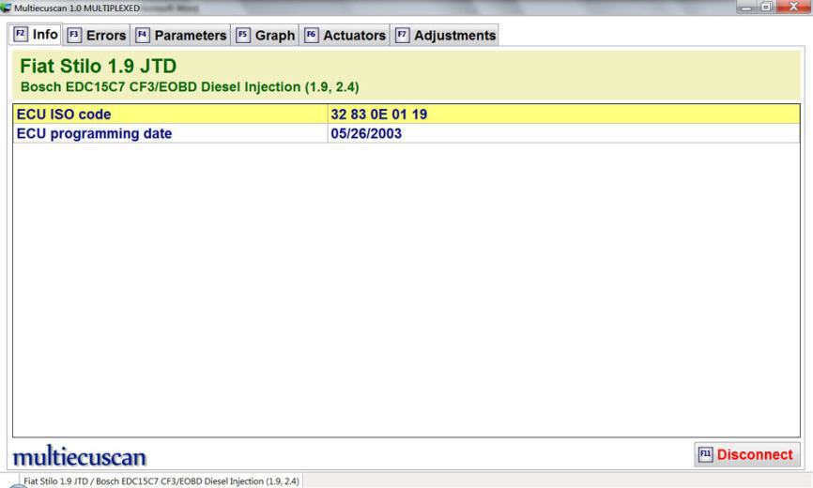The height and width of the screenshot is (488, 813).
Task: Show the Graph tab
Action: pyautogui.click(x=266, y=36)
